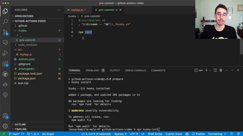
Task: Add a new terminal with plus icon
Action: pos(207,70)
